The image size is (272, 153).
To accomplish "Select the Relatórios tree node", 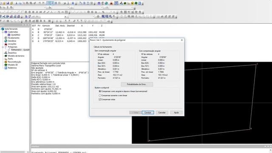I will 12,68.
